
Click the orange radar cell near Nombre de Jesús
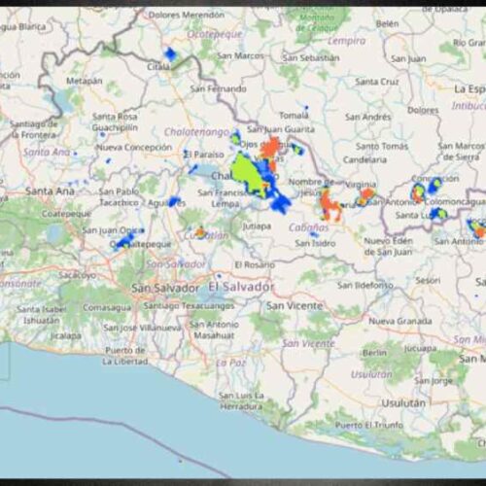pos(330,204)
